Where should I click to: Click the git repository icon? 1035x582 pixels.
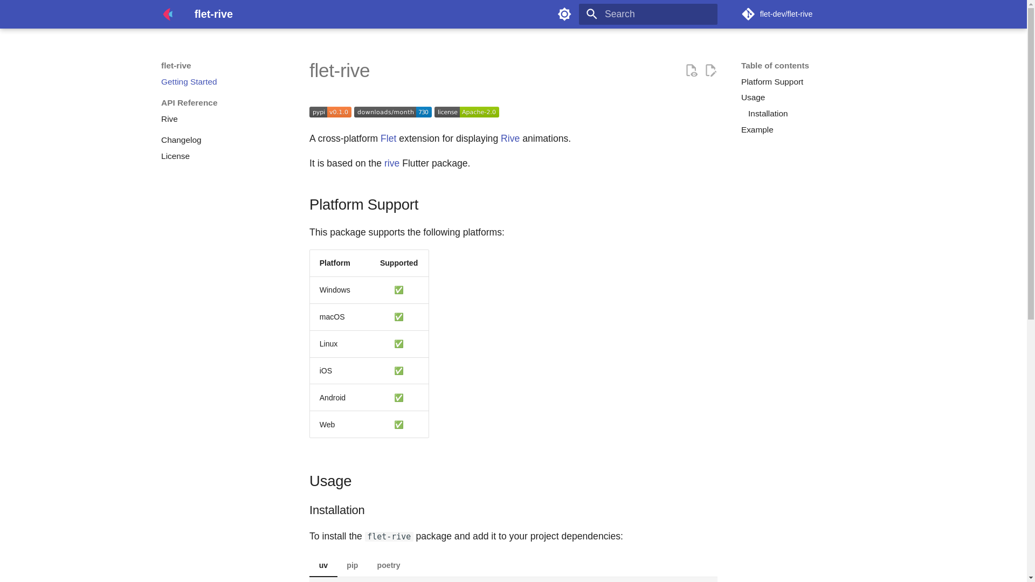point(748,14)
